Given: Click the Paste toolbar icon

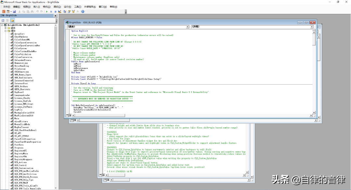Looking at the screenshot, I should [x=28, y=12].
